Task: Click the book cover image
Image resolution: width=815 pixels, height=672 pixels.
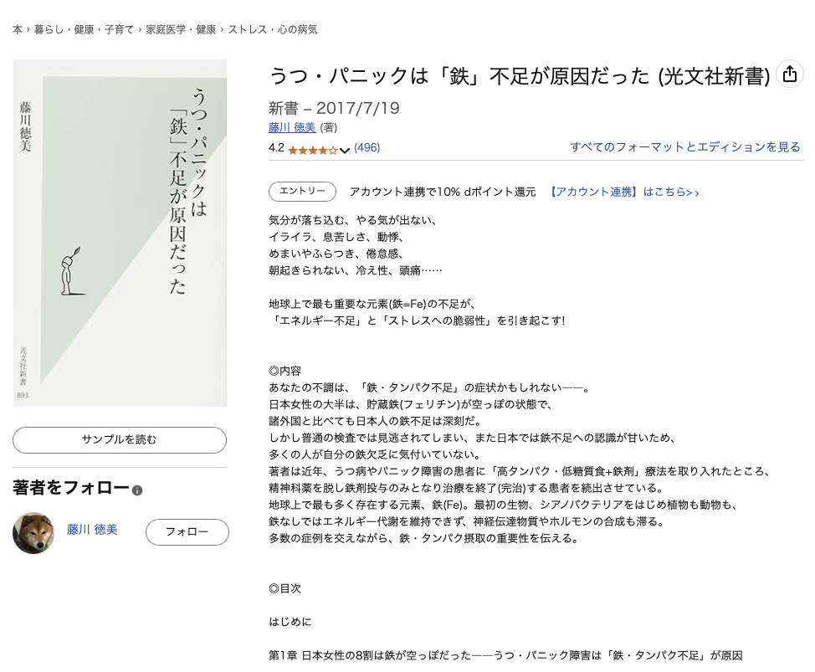Action: pyautogui.click(x=120, y=232)
